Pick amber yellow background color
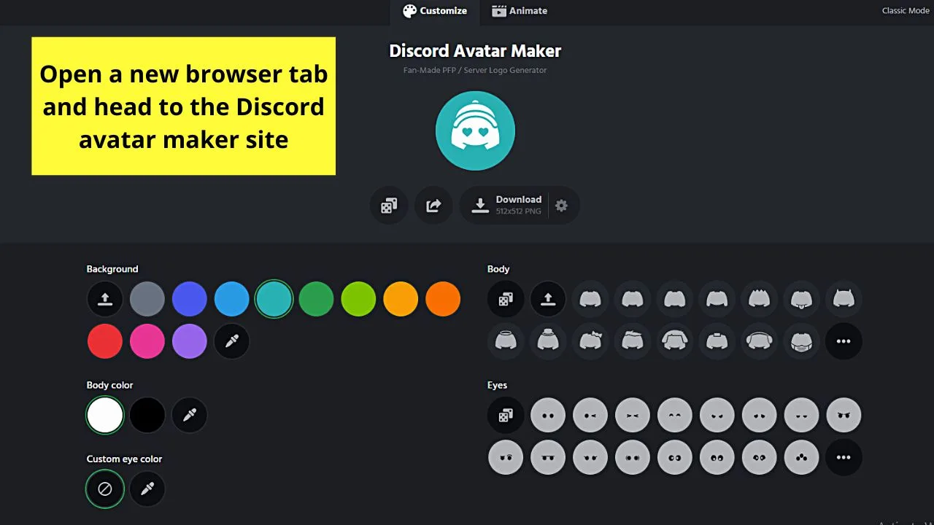 [x=401, y=299]
